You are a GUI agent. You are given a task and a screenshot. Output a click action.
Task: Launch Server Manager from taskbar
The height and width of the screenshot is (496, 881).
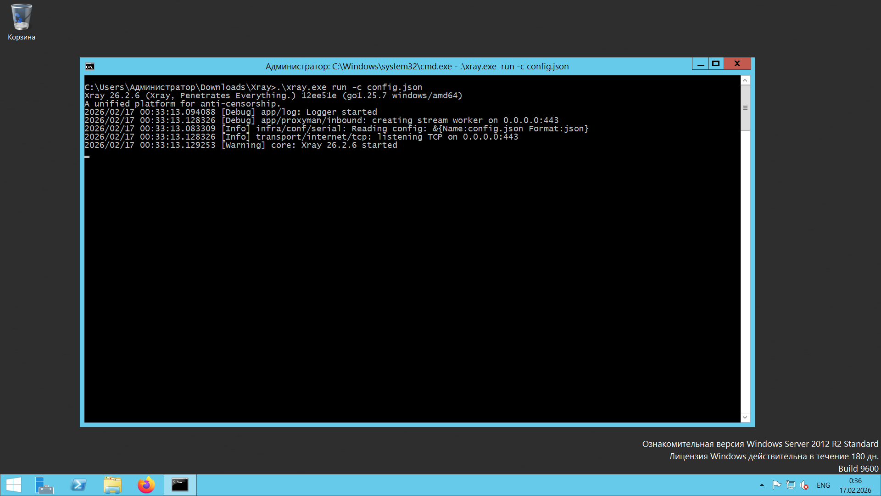point(45,485)
